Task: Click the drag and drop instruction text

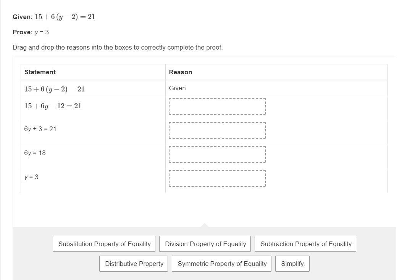Action: pyautogui.click(x=118, y=48)
